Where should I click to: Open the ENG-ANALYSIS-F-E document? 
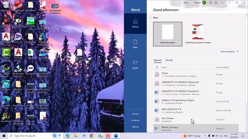196,110
